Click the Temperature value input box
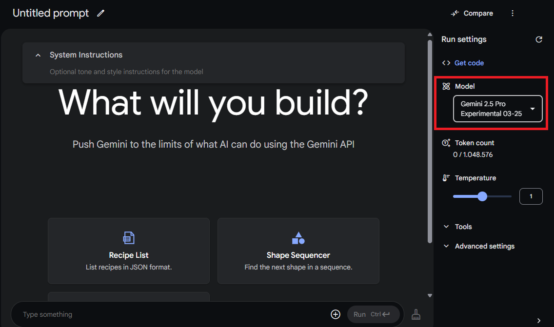 click(x=531, y=196)
